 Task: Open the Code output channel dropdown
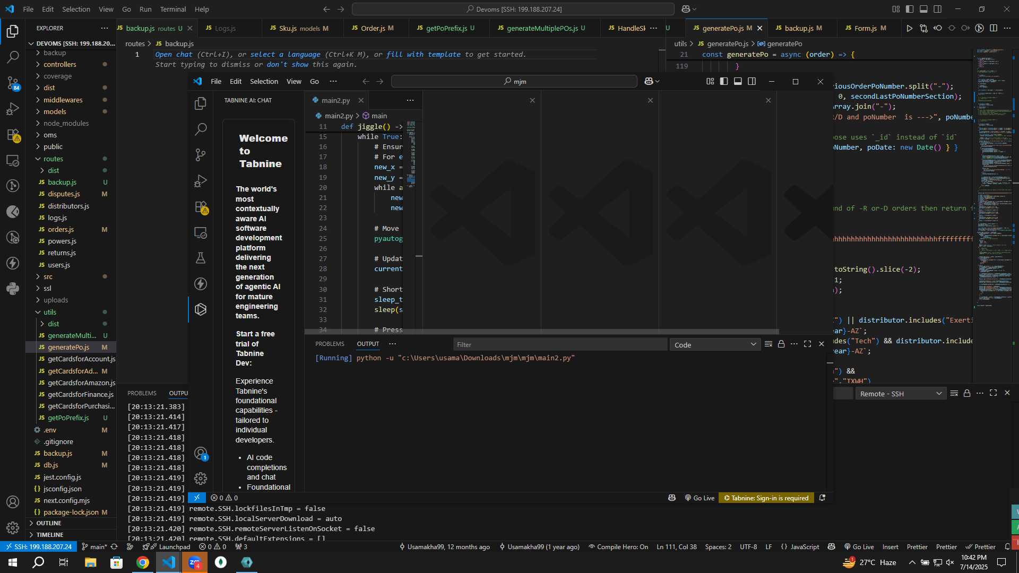tap(714, 345)
